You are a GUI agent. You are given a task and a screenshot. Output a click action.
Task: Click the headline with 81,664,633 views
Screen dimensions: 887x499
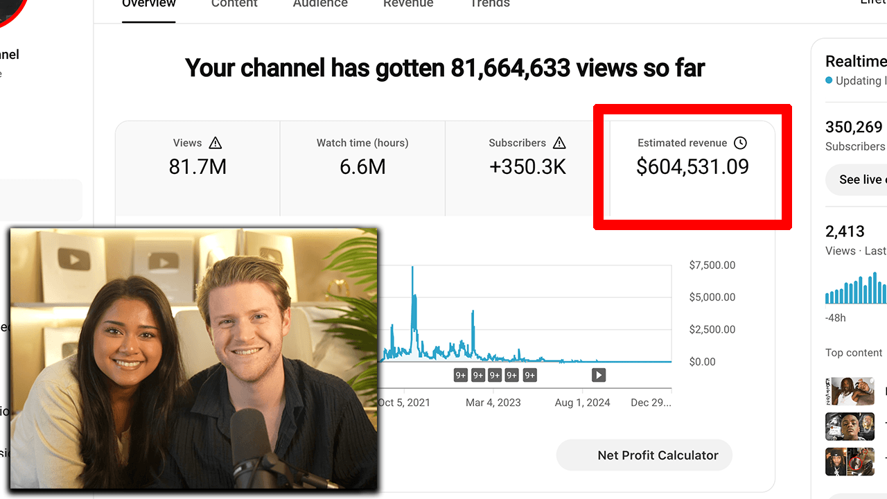[x=445, y=68]
